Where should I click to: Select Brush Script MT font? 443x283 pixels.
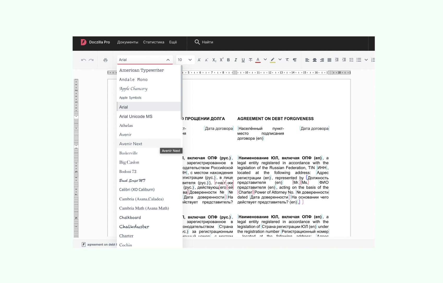click(149, 180)
